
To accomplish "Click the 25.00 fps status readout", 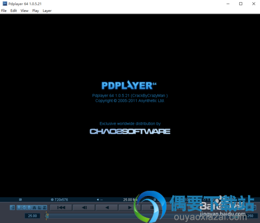I will coord(130,200).
